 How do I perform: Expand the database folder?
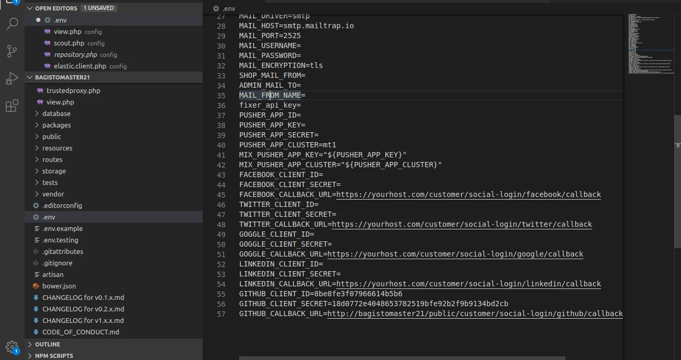(x=56, y=113)
